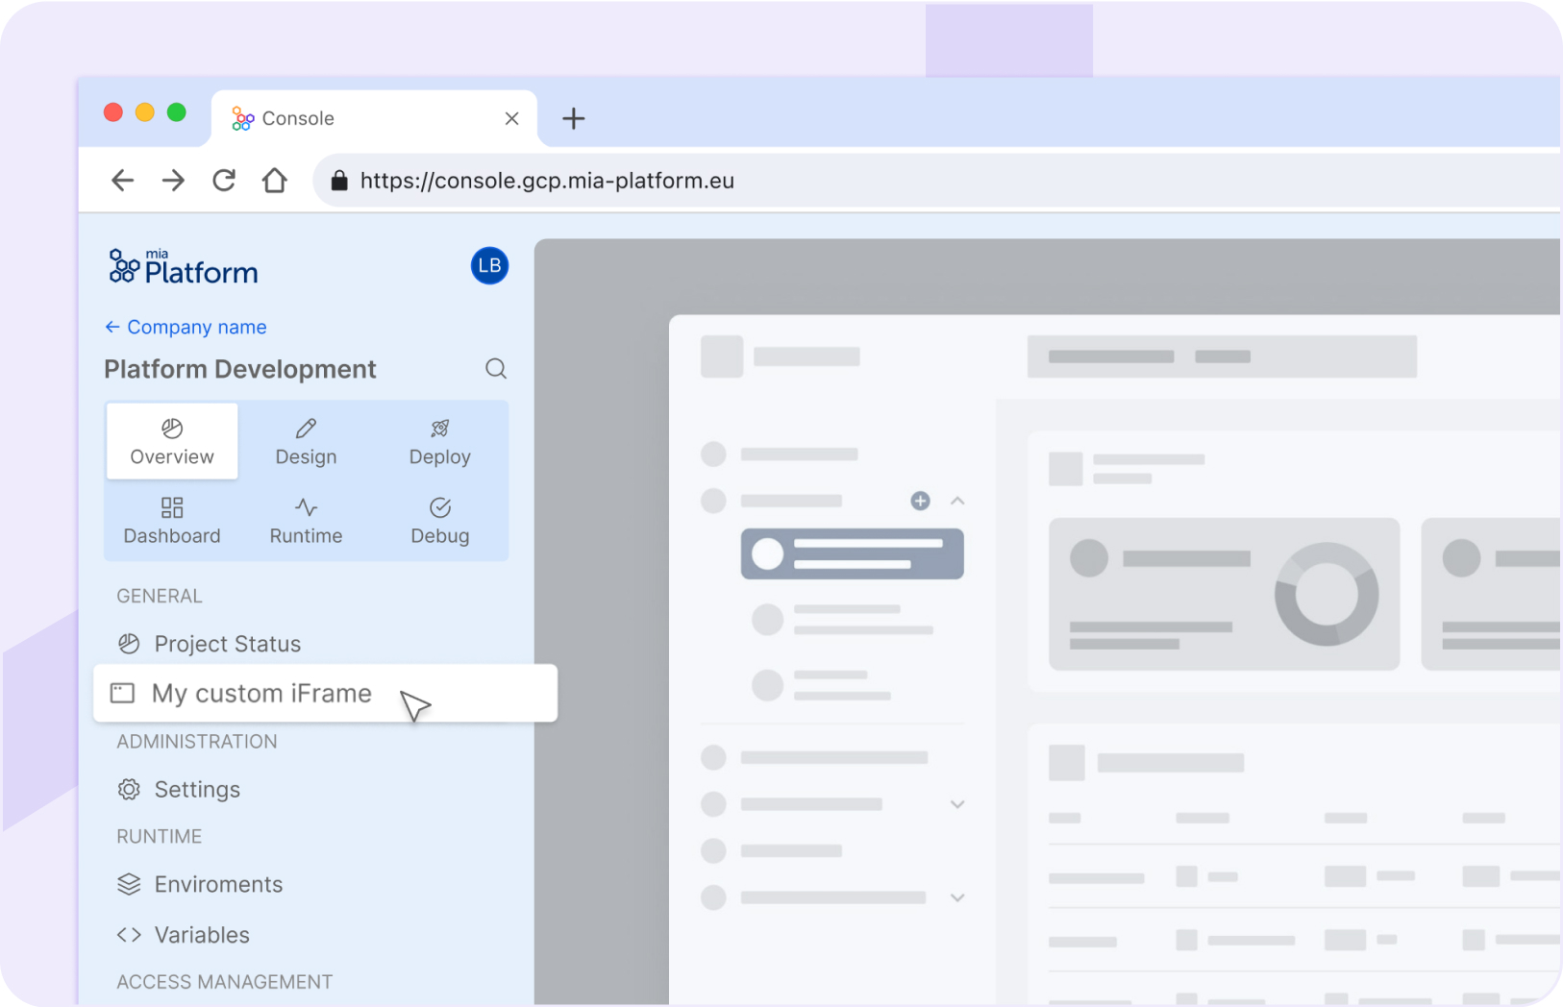Expand the lower list row chevron
This screenshot has height=1007, width=1563.
957,897
